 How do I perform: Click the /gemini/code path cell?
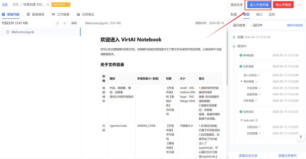coord(118,126)
